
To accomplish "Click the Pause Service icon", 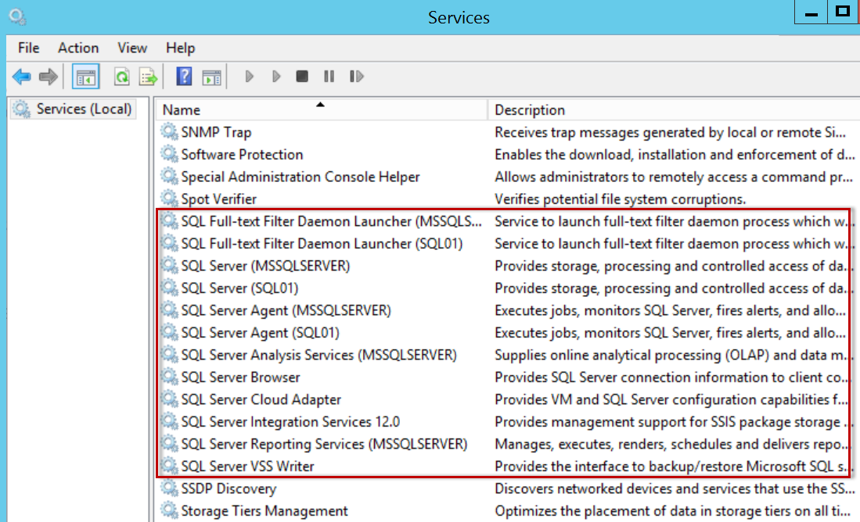I will 329,76.
